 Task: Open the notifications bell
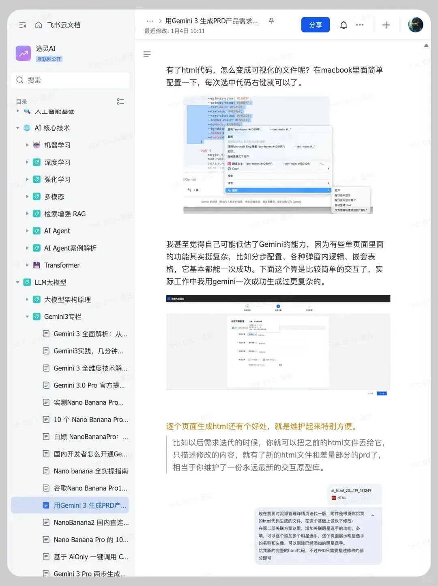coord(344,25)
